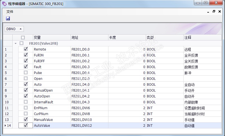This screenshot has height=136, width=225.
Task: Click the Open variable name
Action: 38,79
